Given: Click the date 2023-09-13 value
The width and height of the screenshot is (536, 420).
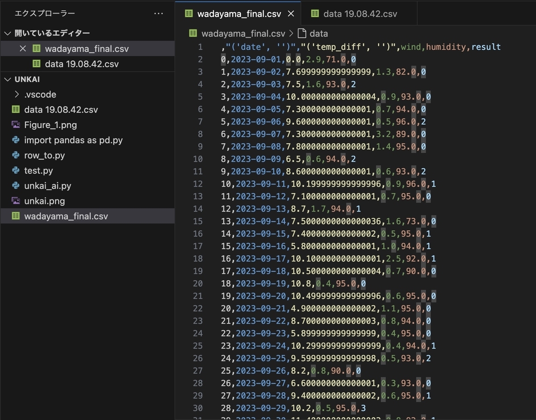Looking at the screenshot, I should pos(261,208).
